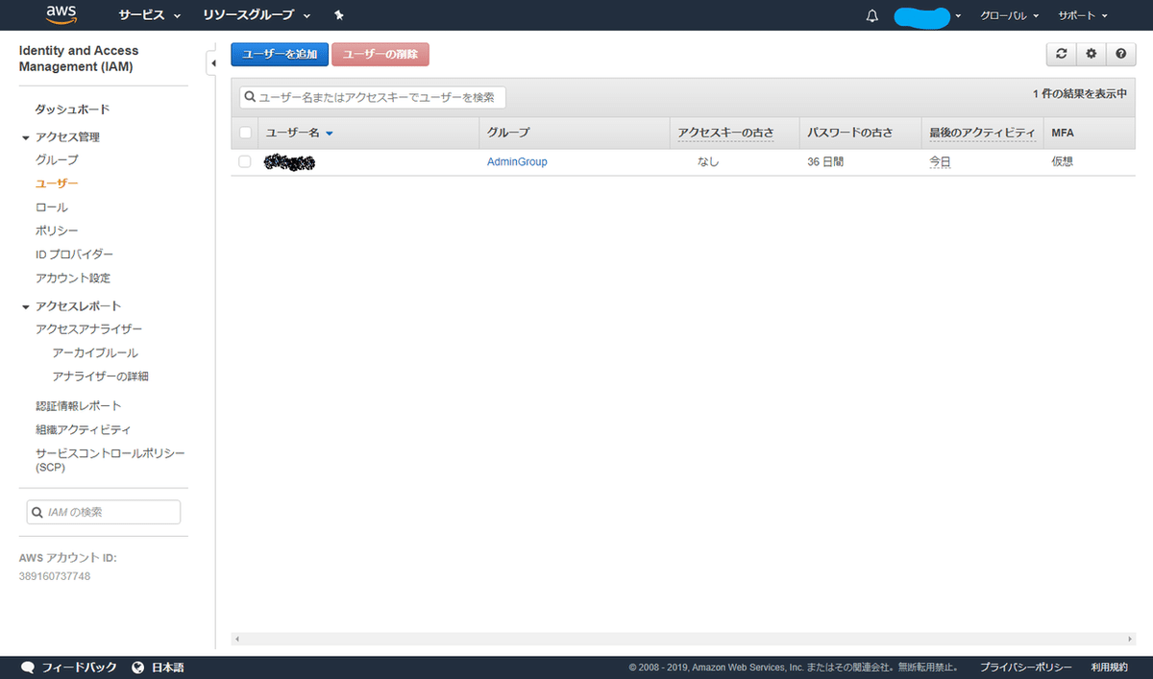1153x679 pixels.
Task: Refresh the user list
Action: tap(1061, 54)
